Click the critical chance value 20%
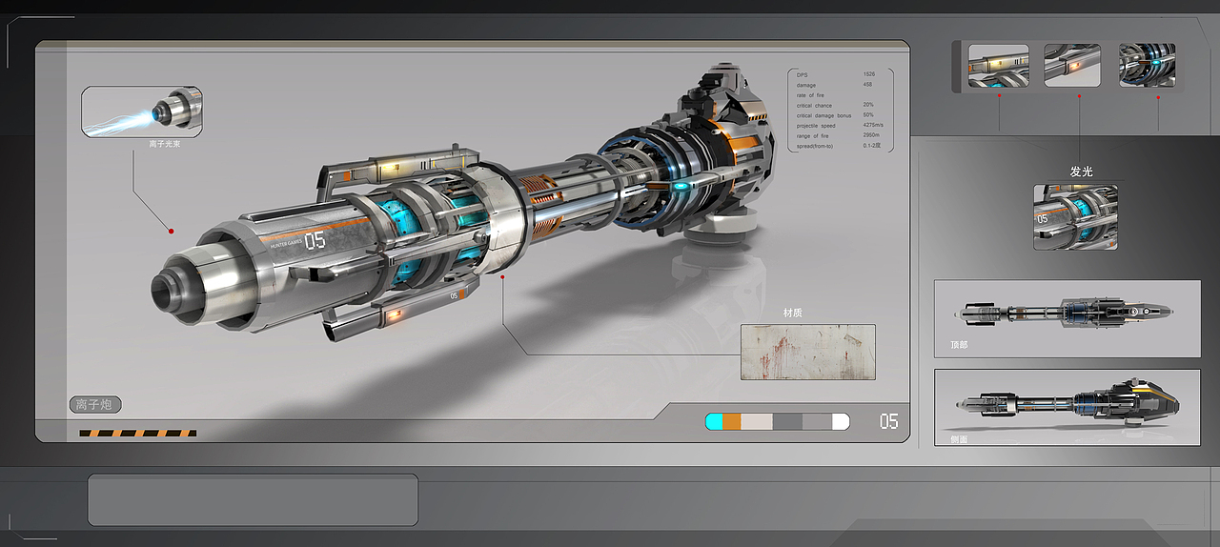 coord(868,106)
